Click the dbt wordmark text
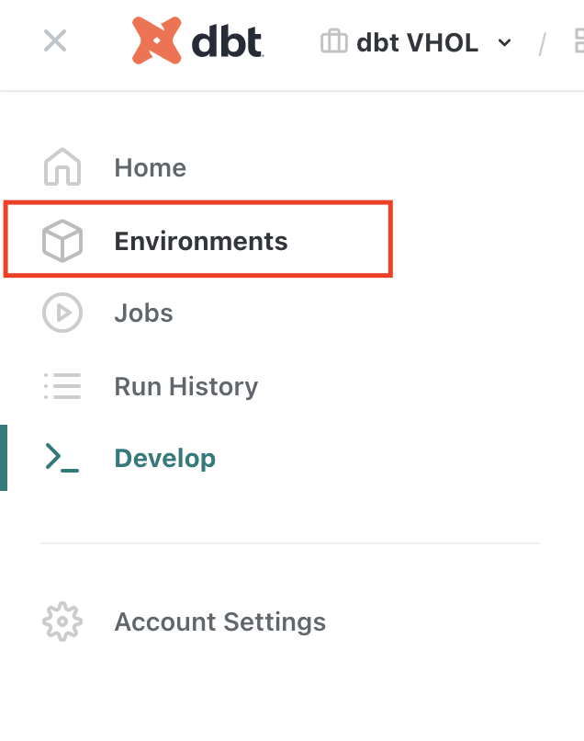 coord(227,42)
